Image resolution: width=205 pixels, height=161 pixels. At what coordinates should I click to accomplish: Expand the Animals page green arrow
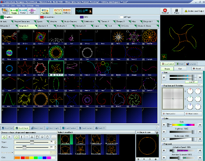coord(12,21)
